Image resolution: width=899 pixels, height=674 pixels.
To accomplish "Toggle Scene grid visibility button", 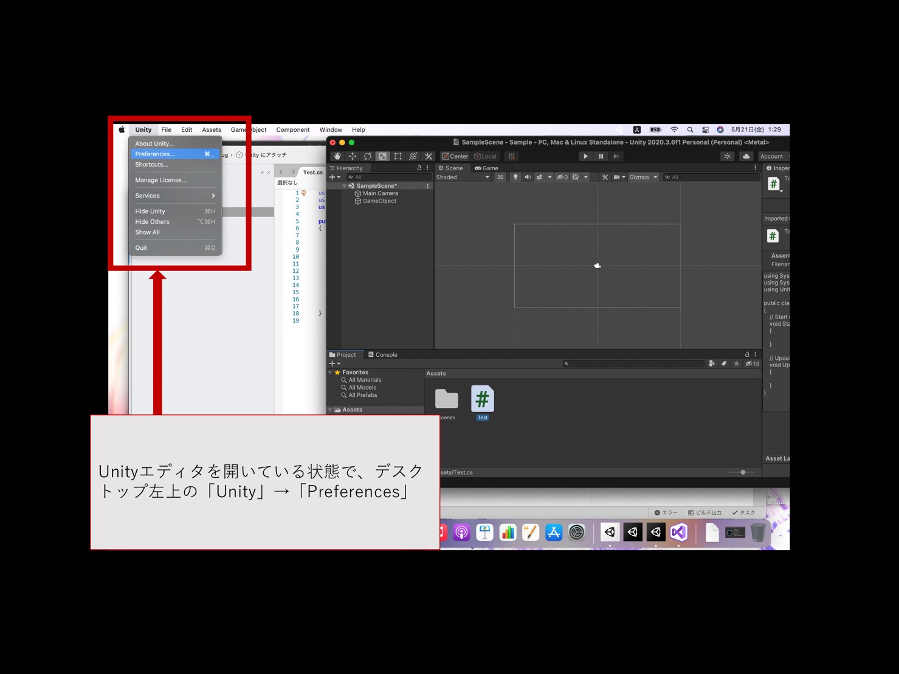I will (576, 177).
